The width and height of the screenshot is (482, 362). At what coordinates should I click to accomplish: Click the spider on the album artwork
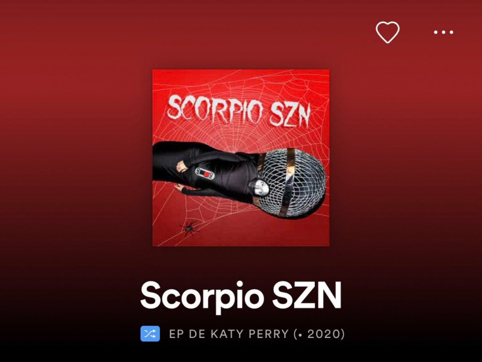pyautogui.click(x=189, y=228)
